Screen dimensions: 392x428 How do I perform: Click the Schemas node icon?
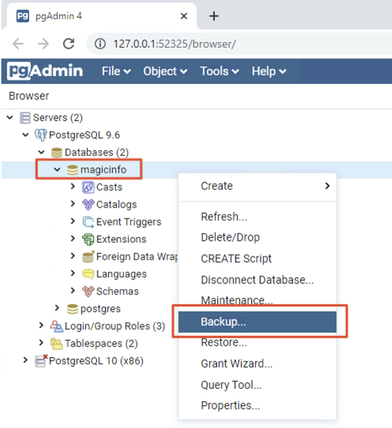pyautogui.click(x=88, y=291)
